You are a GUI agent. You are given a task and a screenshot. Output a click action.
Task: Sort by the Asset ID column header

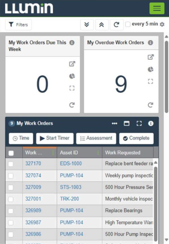tap(69, 153)
